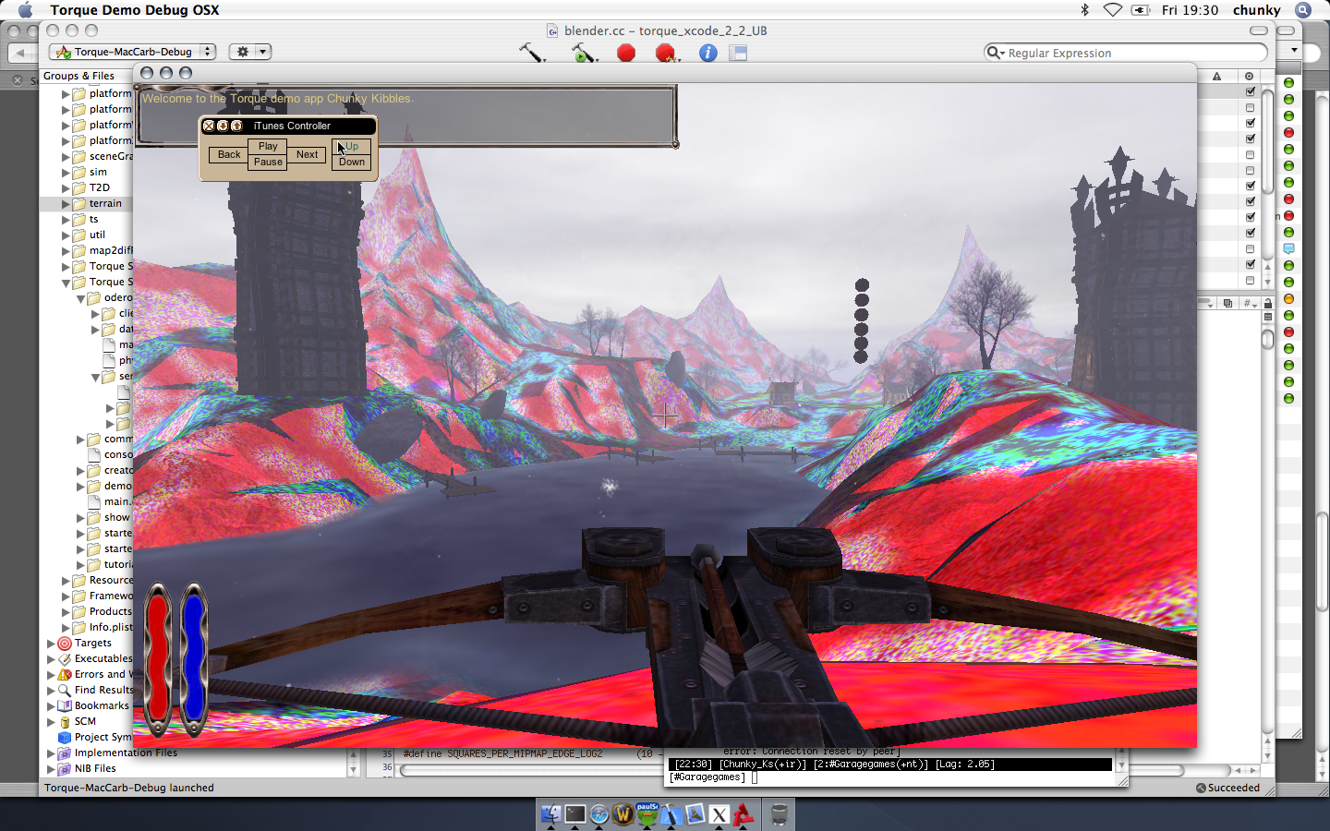Click the Back button in iTunes Controller

pos(228,154)
